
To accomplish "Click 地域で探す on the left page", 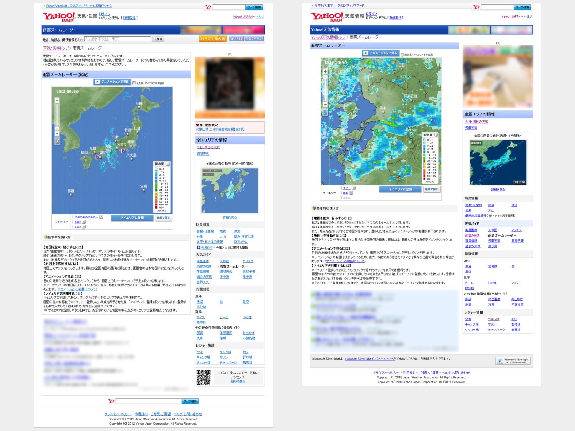I will point(163,218).
